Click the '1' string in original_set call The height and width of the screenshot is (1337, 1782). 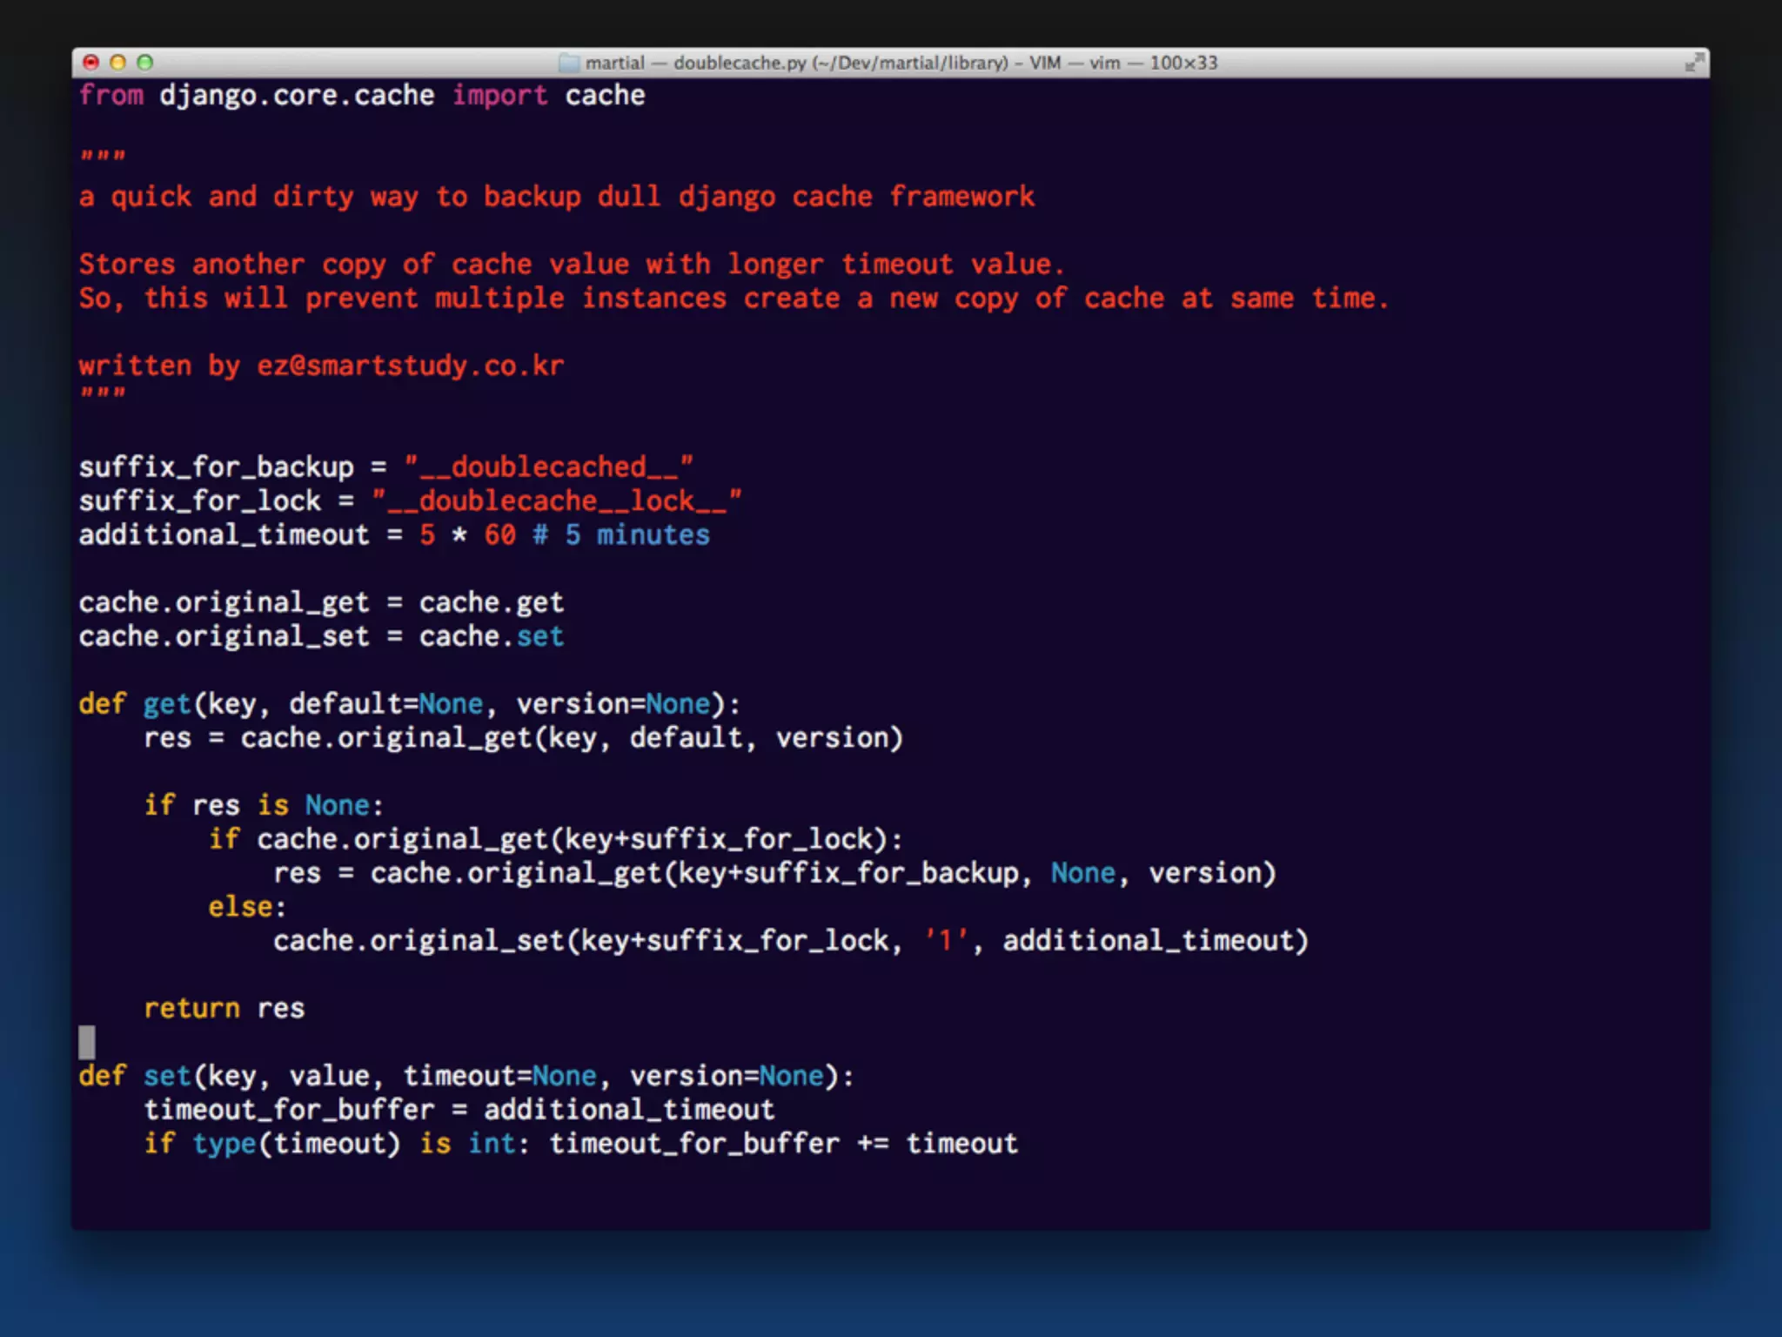pyautogui.click(x=946, y=941)
